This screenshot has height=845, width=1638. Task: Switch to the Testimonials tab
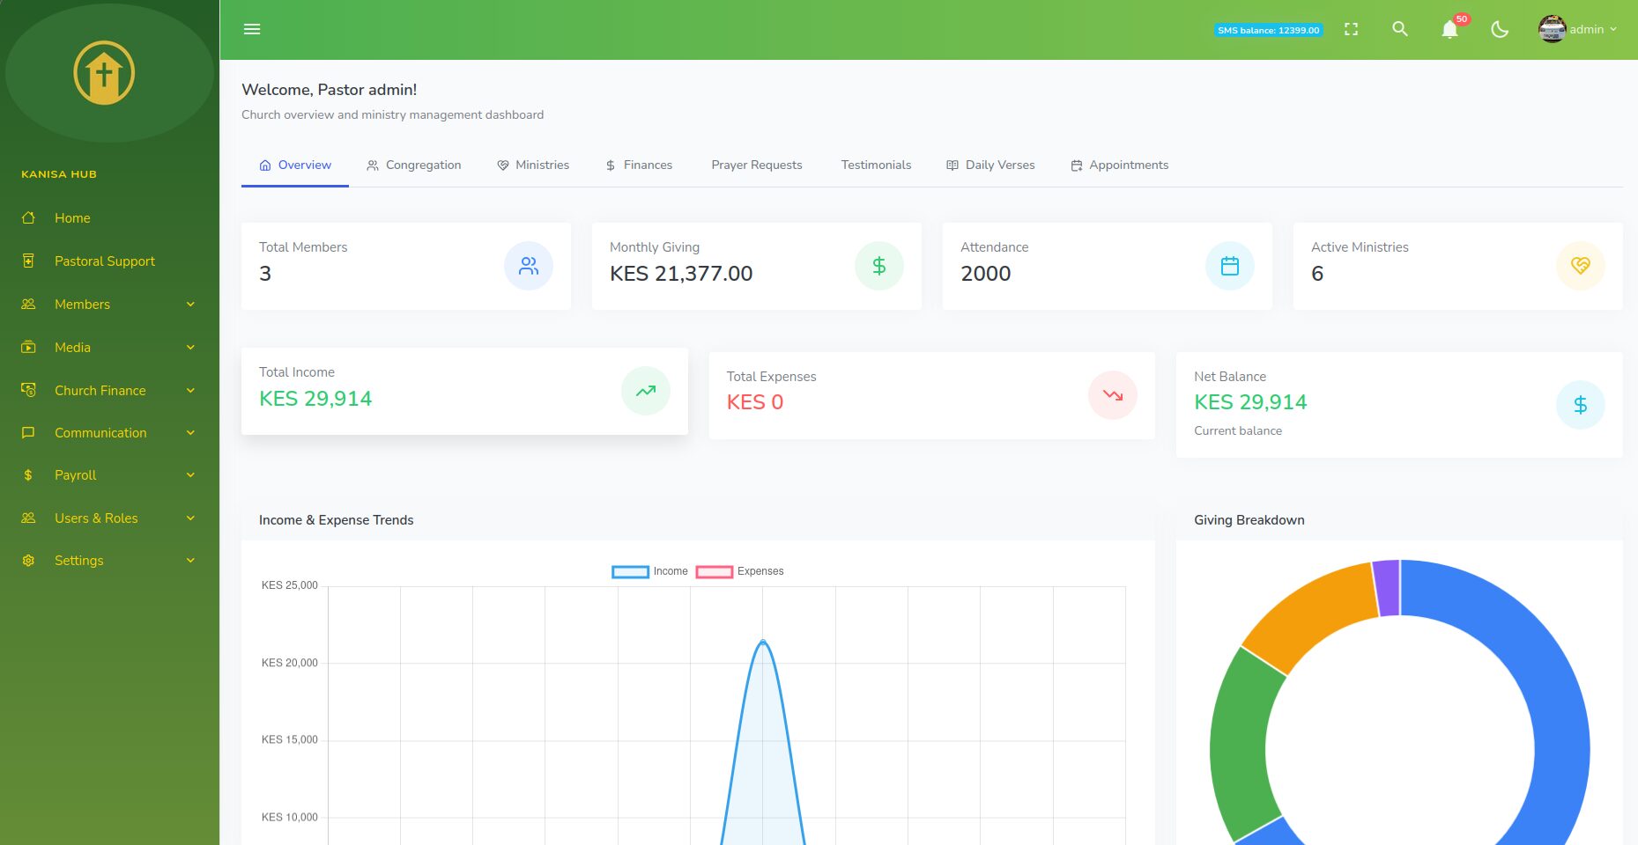click(876, 165)
